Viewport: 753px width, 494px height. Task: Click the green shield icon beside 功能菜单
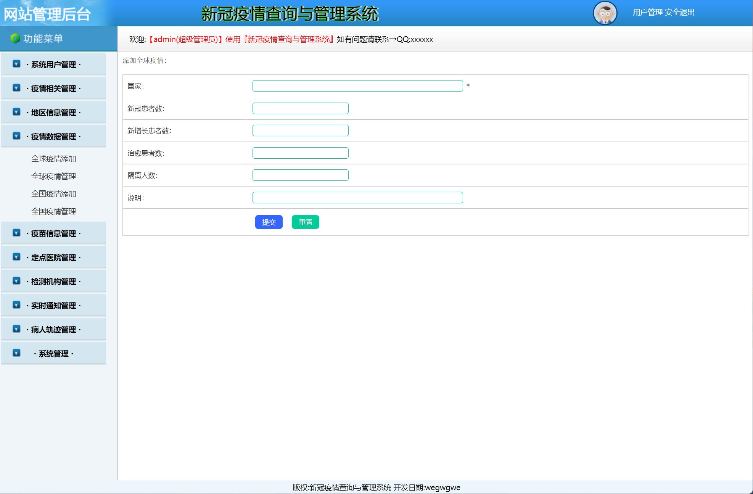tap(15, 38)
